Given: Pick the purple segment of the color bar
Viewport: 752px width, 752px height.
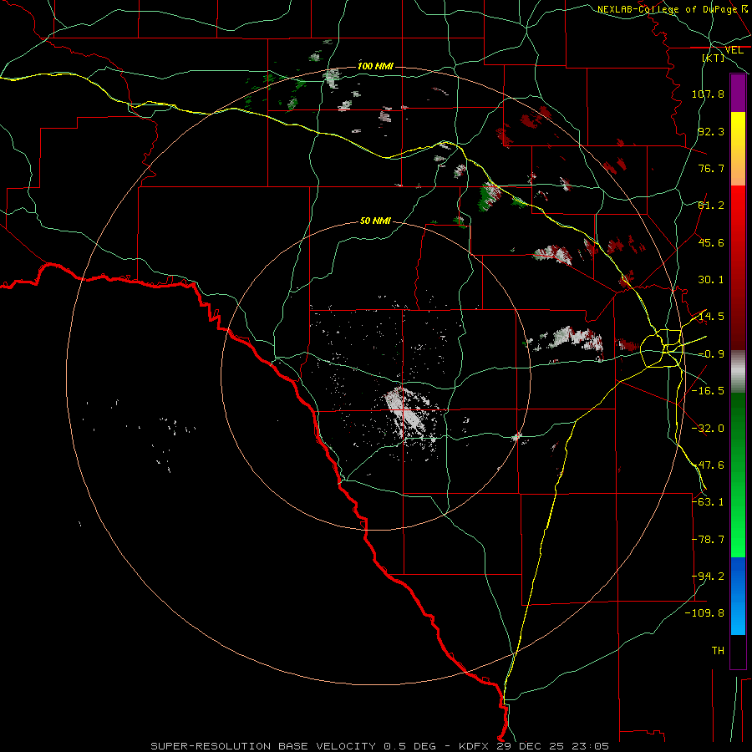Looking at the screenshot, I should tap(738, 93).
